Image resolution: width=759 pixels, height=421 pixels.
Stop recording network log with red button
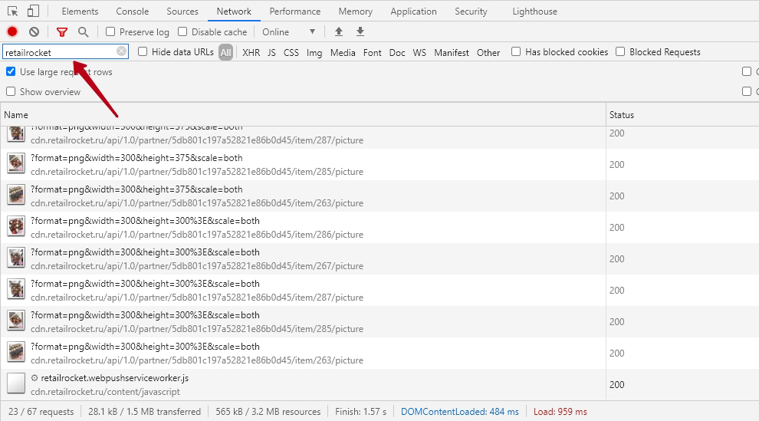pyautogui.click(x=12, y=31)
